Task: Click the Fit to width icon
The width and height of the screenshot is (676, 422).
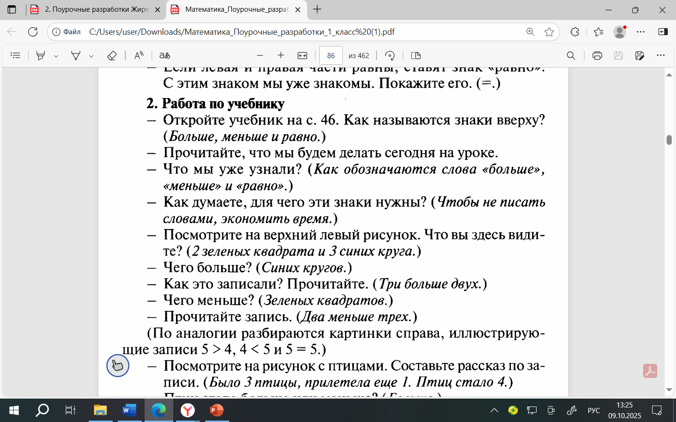Action: click(302, 55)
